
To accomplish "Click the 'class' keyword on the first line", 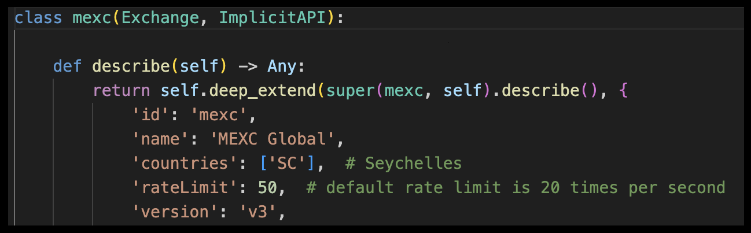I will click(38, 18).
